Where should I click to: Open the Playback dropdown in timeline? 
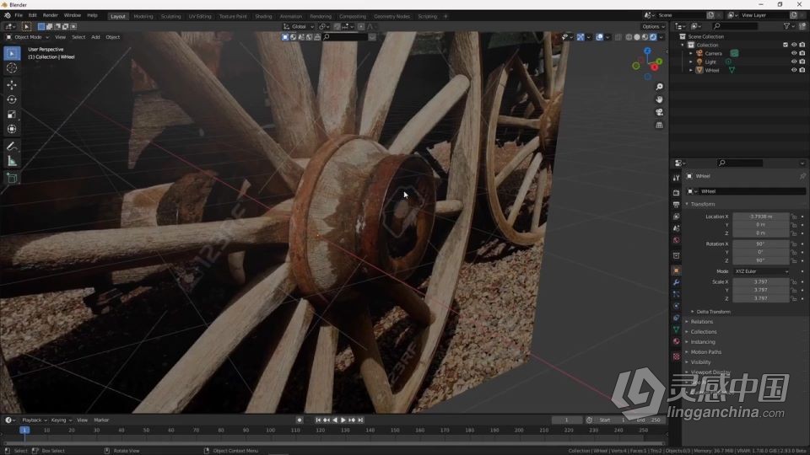(x=34, y=420)
